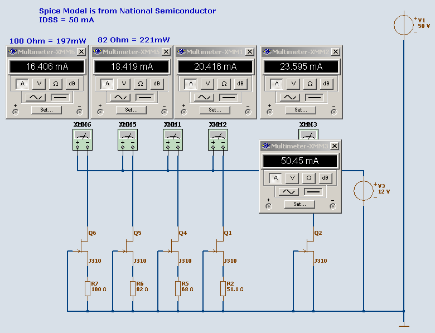Select JFET transistor Q6
This screenshot has width=435, height=333.
pyautogui.click(x=83, y=247)
